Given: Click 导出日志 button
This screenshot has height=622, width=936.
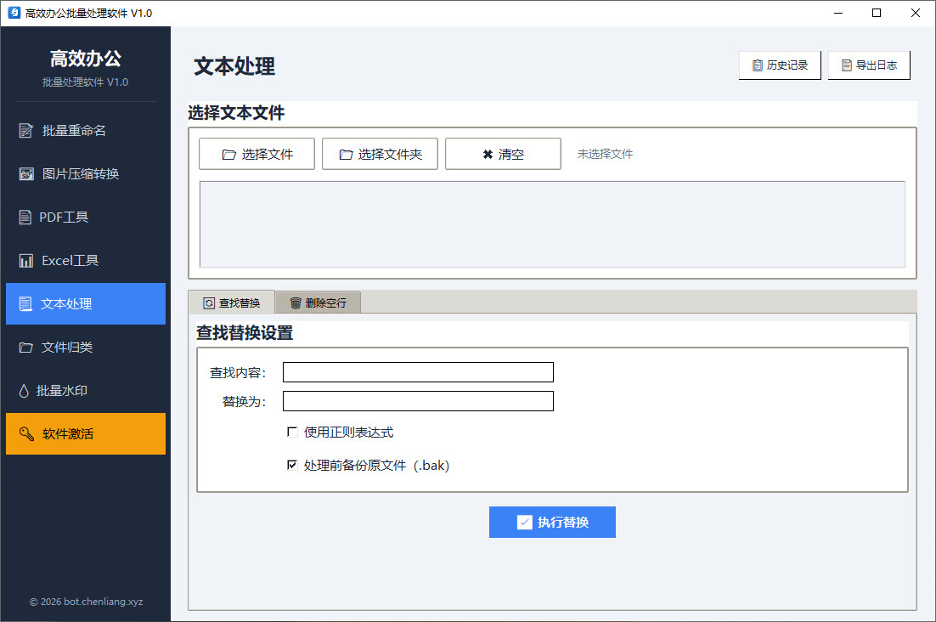Looking at the screenshot, I should [869, 65].
